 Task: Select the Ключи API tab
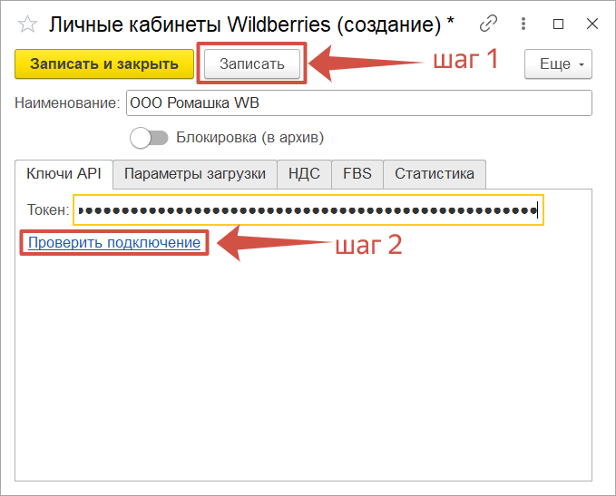point(64,173)
